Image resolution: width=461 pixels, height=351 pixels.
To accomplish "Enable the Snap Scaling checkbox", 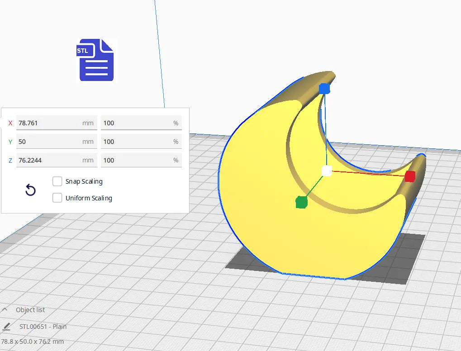I will click(x=57, y=181).
